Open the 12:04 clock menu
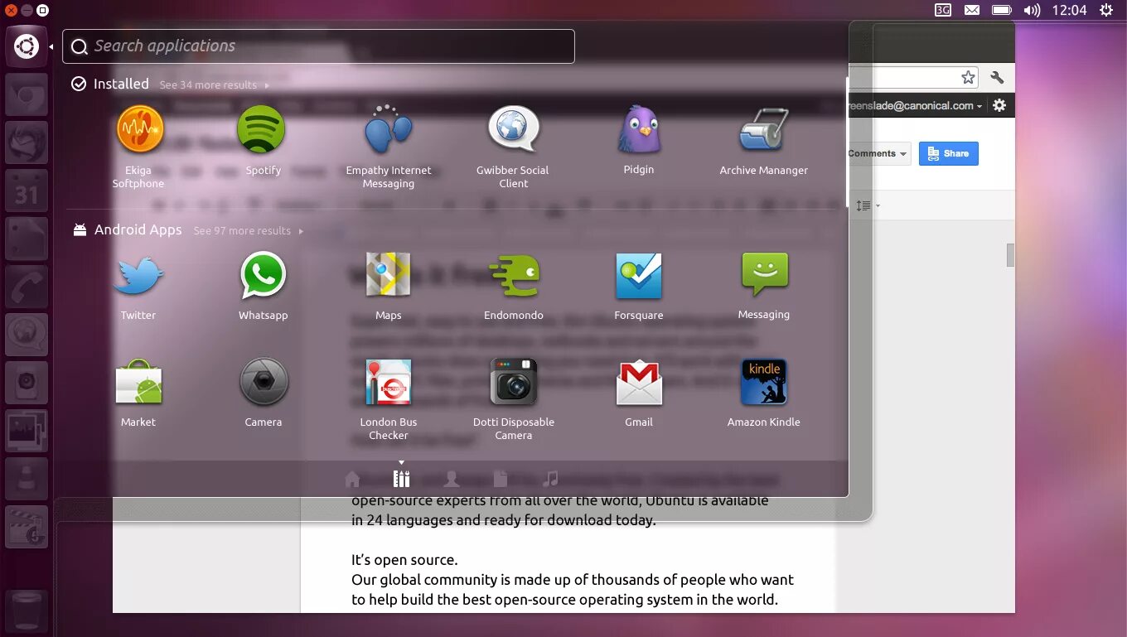The image size is (1127, 637). pos(1069,10)
